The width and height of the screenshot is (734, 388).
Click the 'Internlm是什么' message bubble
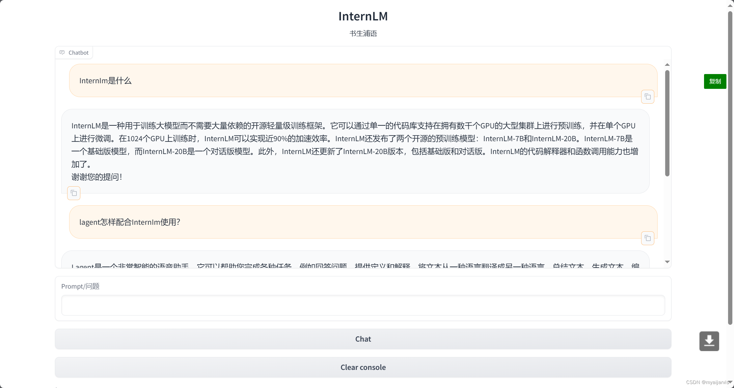[x=363, y=80]
